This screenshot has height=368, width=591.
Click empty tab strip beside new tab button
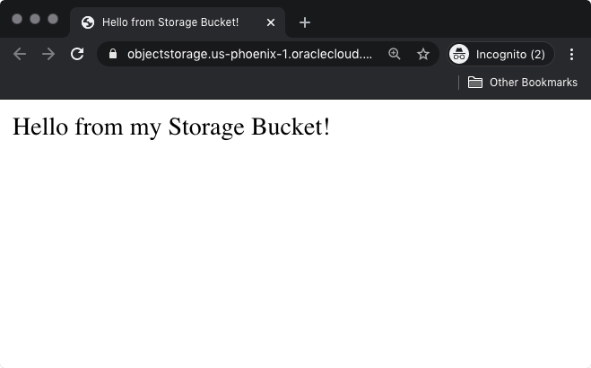click(x=448, y=20)
